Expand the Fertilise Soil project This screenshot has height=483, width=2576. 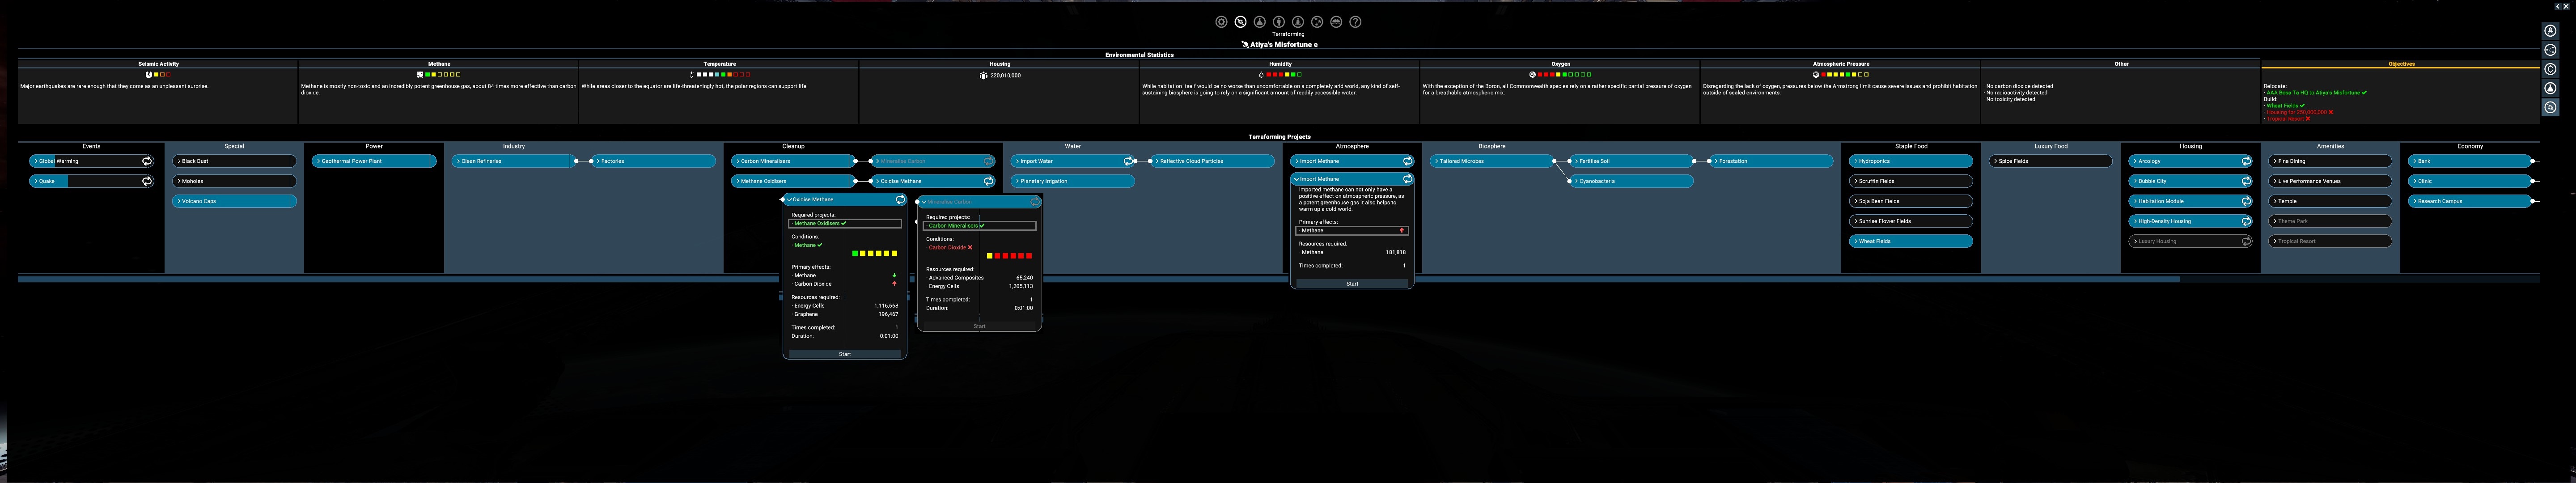pyautogui.click(x=1632, y=161)
